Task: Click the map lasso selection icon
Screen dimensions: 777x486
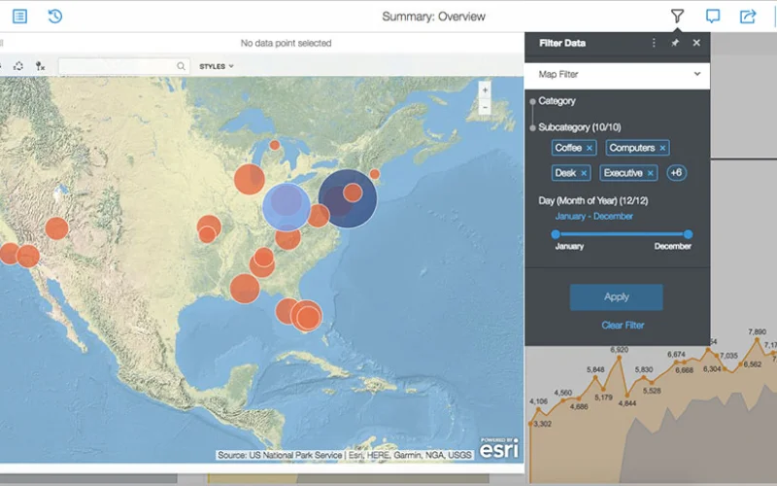Action: click(17, 66)
